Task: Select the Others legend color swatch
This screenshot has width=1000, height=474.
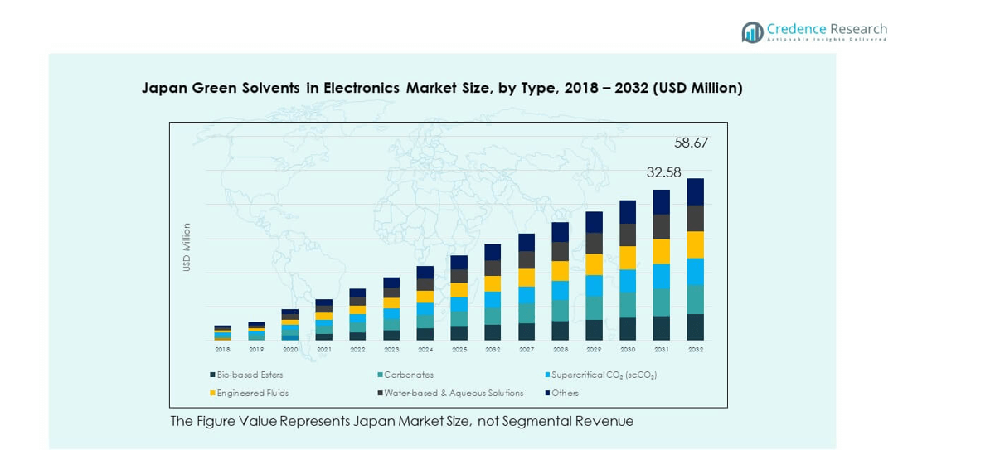Action: [547, 393]
